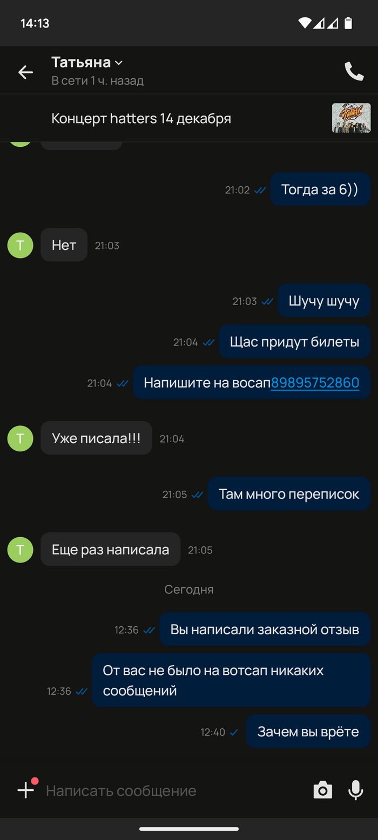Tap the microphone voice message icon
Viewport: 378px width, 840px height.
tap(355, 790)
